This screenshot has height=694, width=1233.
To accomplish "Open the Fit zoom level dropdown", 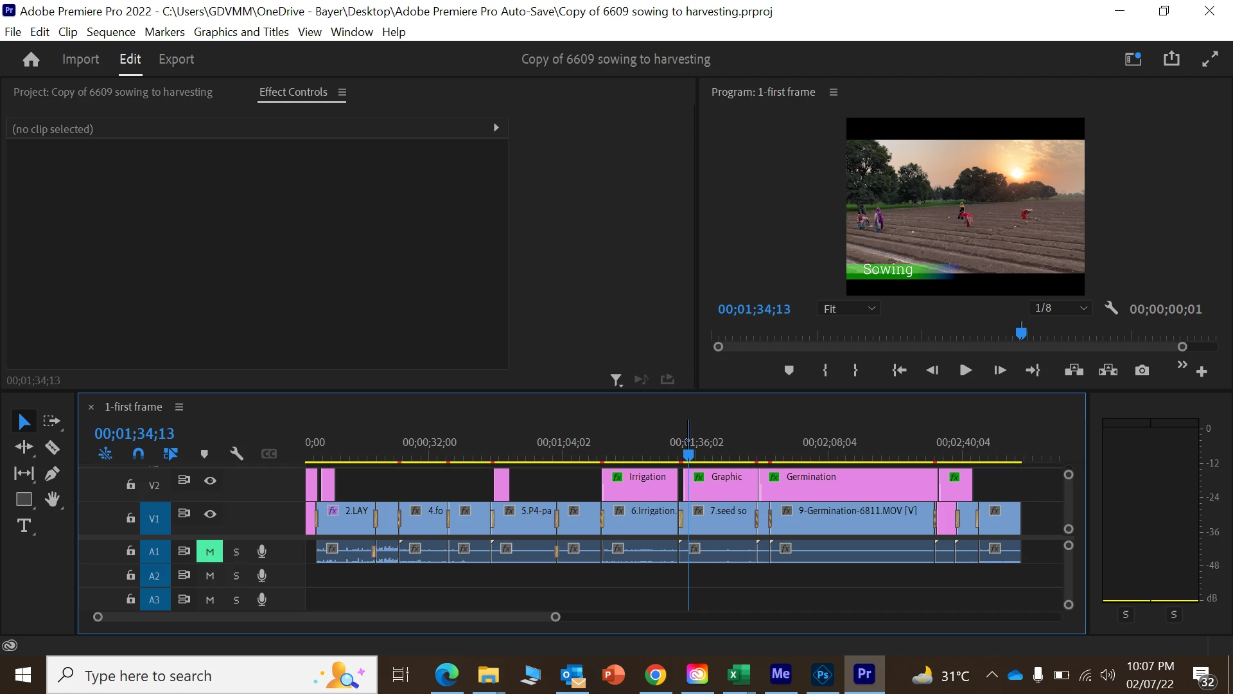I will (849, 309).
